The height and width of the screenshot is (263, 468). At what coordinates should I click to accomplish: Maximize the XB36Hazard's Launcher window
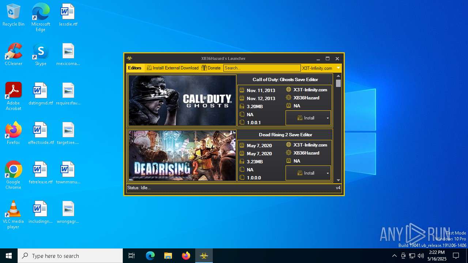pos(328,58)
